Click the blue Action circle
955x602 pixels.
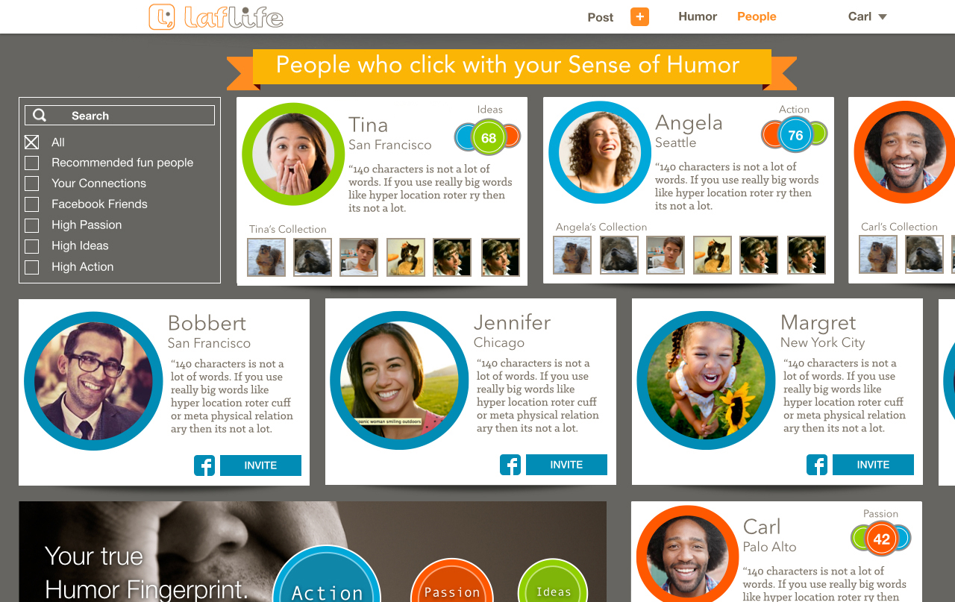coord(327,579)
